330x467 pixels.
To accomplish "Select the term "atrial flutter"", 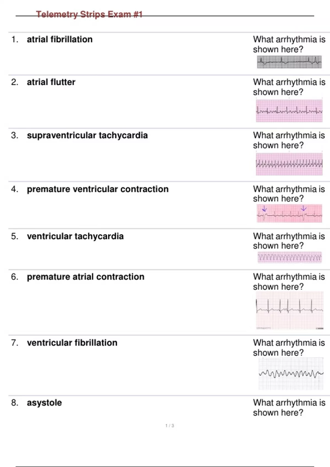I will pyautogui.click(x=51, y=82).
